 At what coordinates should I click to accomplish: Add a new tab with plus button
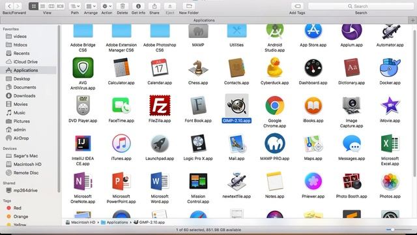click(x=412, y=20)
